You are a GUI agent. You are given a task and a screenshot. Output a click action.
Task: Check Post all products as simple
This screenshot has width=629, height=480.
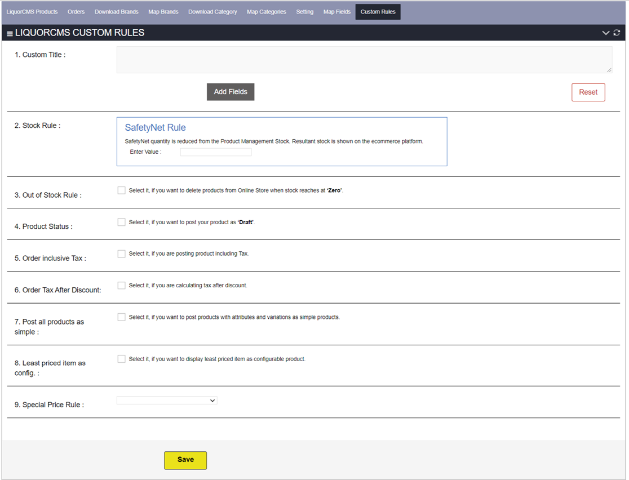(x=122, y=317)
